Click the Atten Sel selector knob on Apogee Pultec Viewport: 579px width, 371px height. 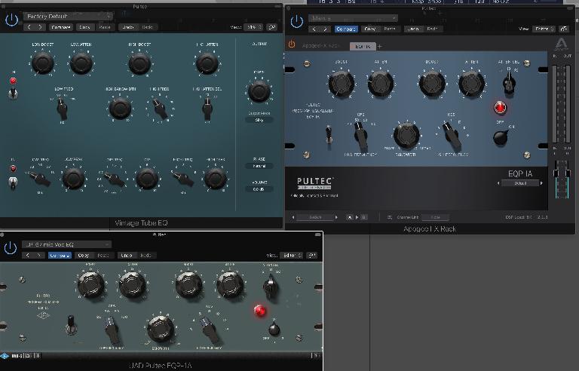click(509, 84)
